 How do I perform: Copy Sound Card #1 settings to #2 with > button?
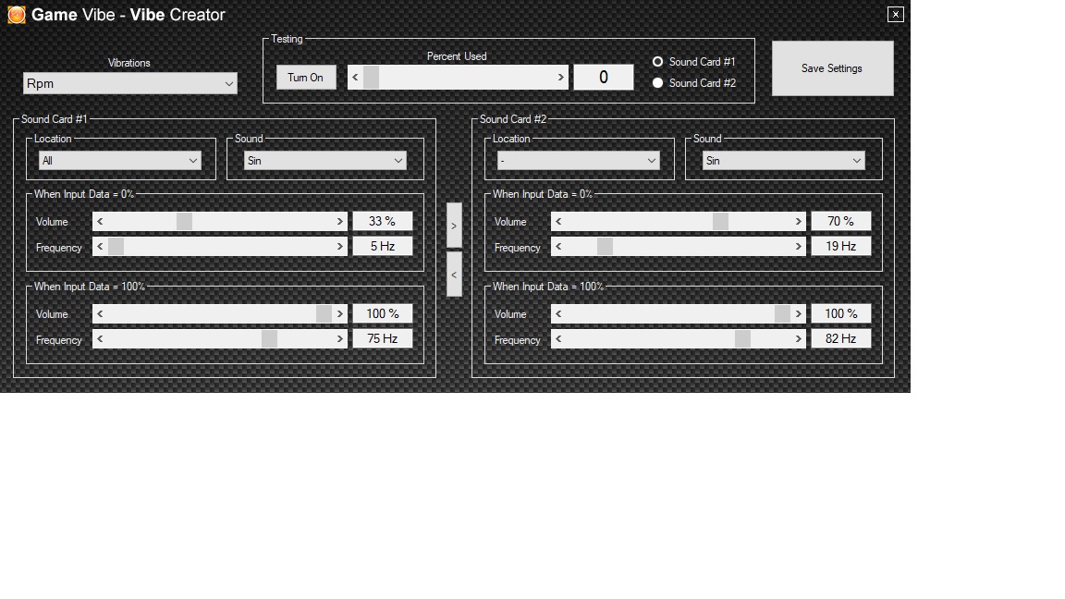coord(455,226)
